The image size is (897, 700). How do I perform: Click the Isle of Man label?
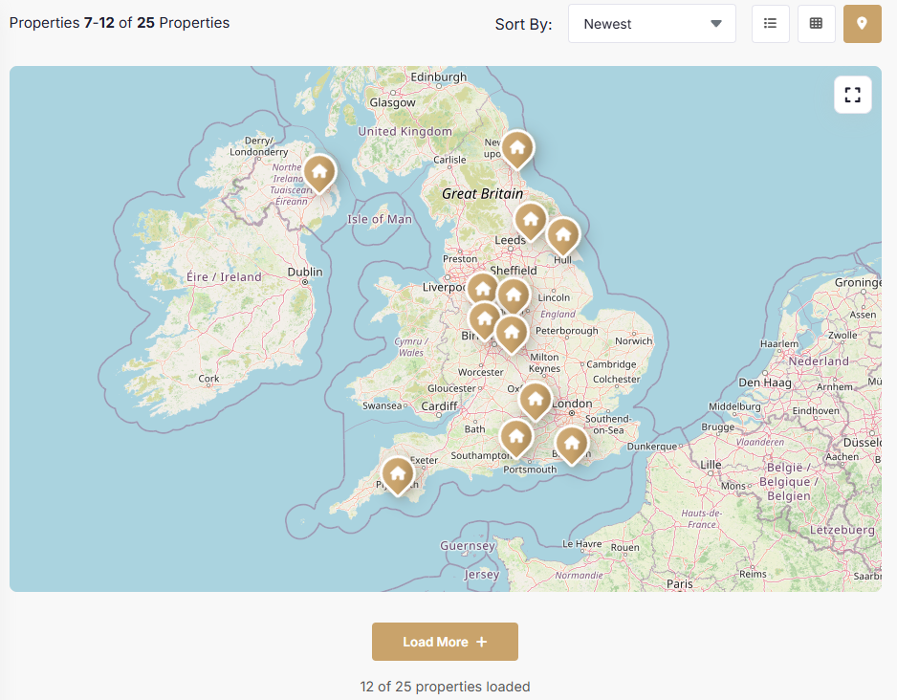(380, 219)
